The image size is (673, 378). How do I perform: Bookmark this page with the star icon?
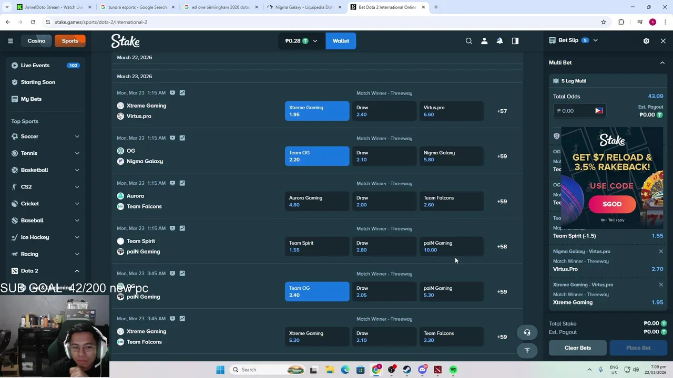pos(604,22)
